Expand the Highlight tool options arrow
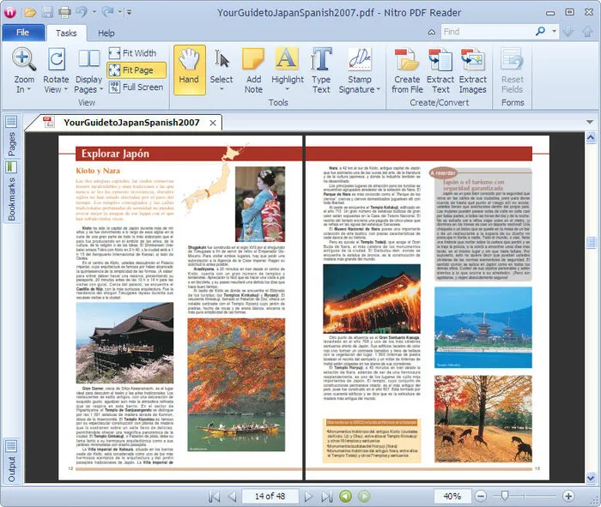This screenshot has height=507, width=601. (x=288, y=89)
